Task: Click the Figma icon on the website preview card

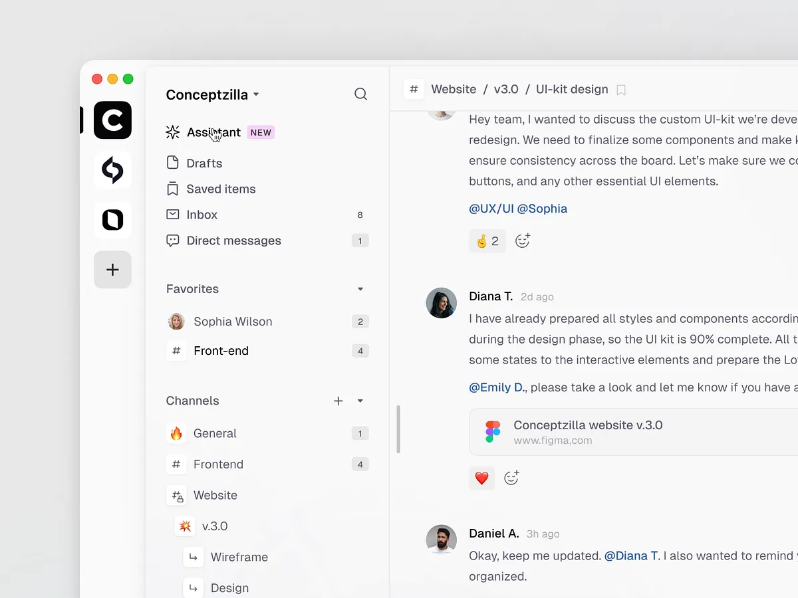Action: tap(492, 431)
